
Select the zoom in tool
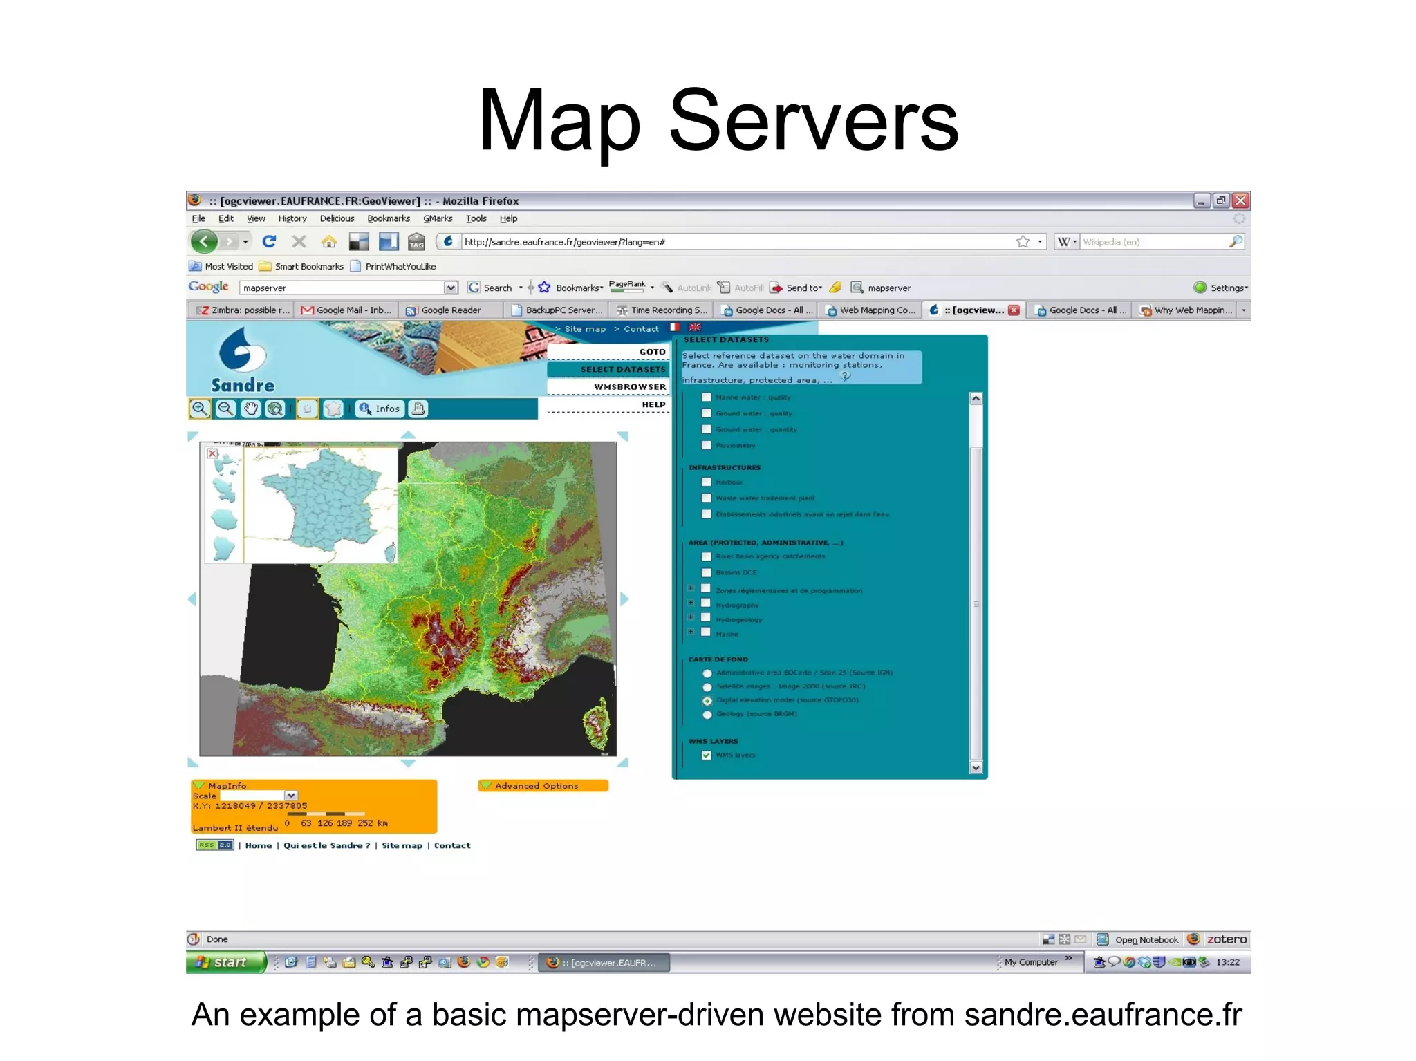pyautogui.click(x=200, y=409)
